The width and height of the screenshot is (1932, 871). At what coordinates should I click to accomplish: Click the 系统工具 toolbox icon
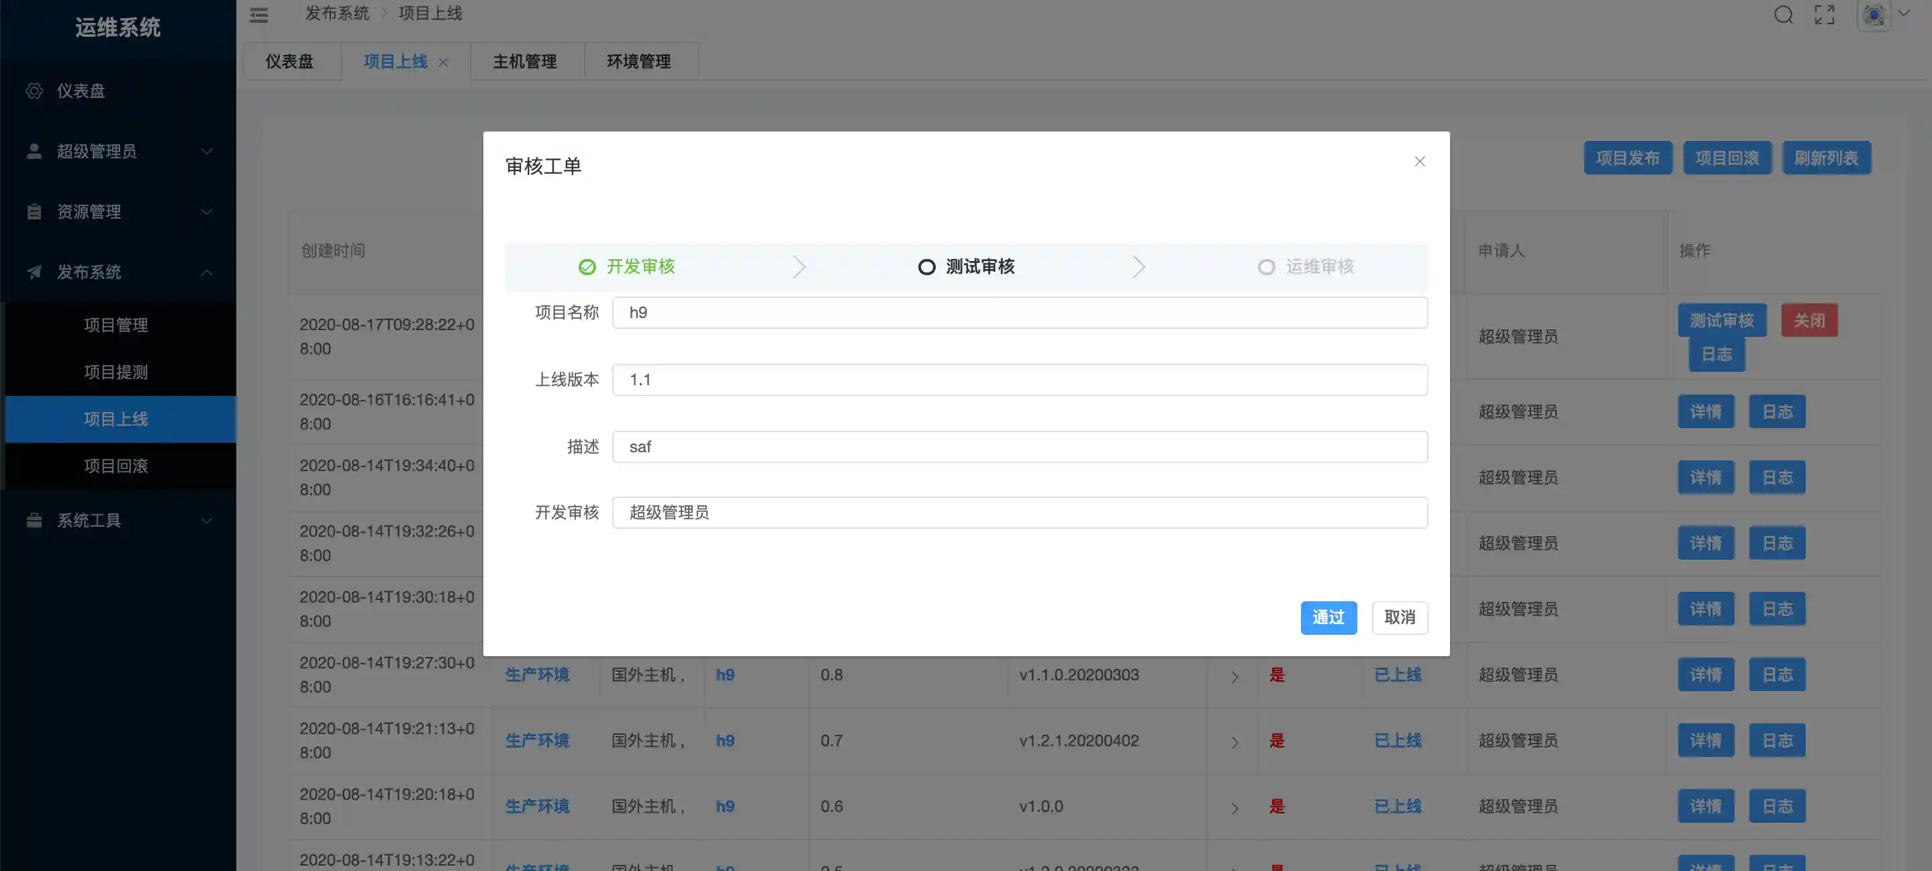(x=34, y=520)
